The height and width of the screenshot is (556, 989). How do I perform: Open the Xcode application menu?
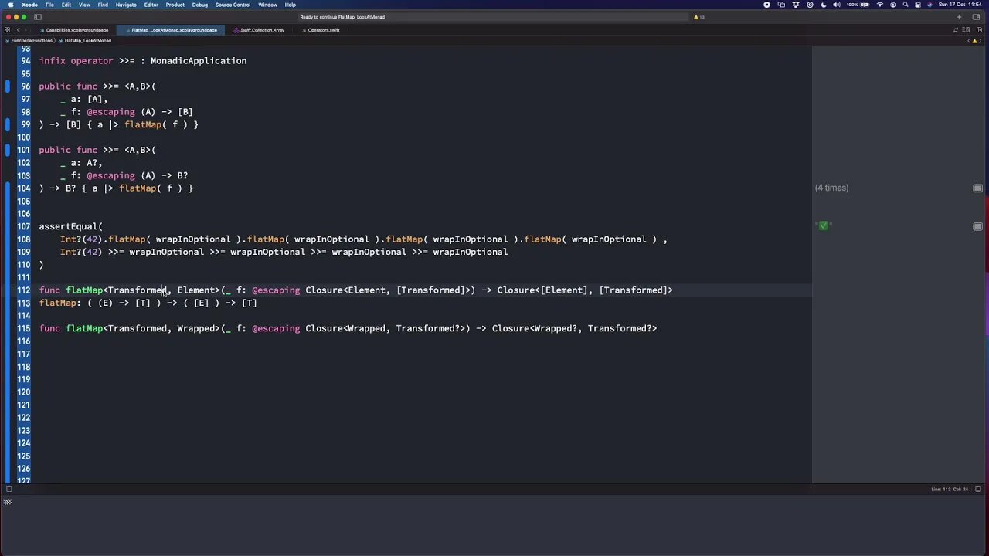[x=29, y=5]
